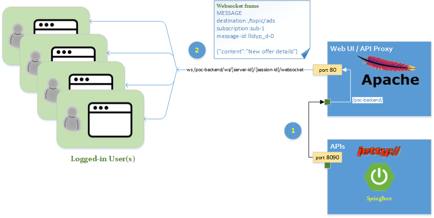Viewport: 434px width, 218px height.
Task: Click the top-most user's browser window icon
Action: coord(55,26)
